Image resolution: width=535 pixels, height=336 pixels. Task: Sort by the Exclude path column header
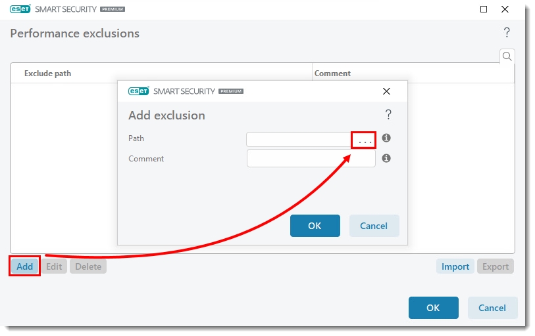click(47, 73)
